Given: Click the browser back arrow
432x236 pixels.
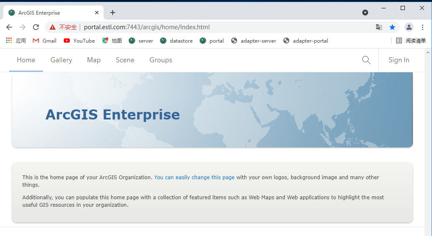Looking at the screenshot, I should [x=9, y=27].
